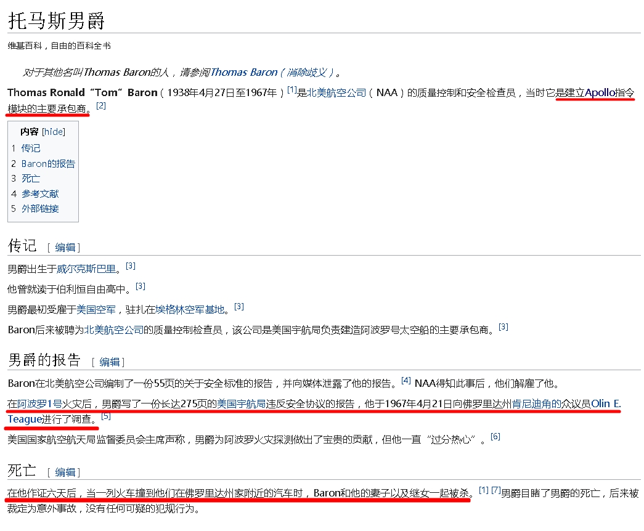Image resolution: width=644 pixels, height=531 pixels.
Task: Open citation [6] after 过分热心
Action: pyautogui.click(x=495, y=437)
